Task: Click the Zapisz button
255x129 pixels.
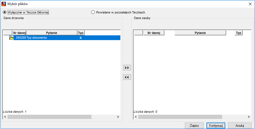Action: pos(194,126)
